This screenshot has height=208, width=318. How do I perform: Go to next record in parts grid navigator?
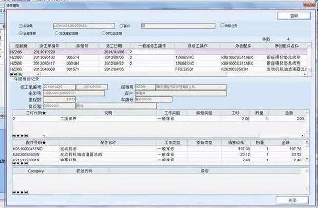click(x=22, y=163)
